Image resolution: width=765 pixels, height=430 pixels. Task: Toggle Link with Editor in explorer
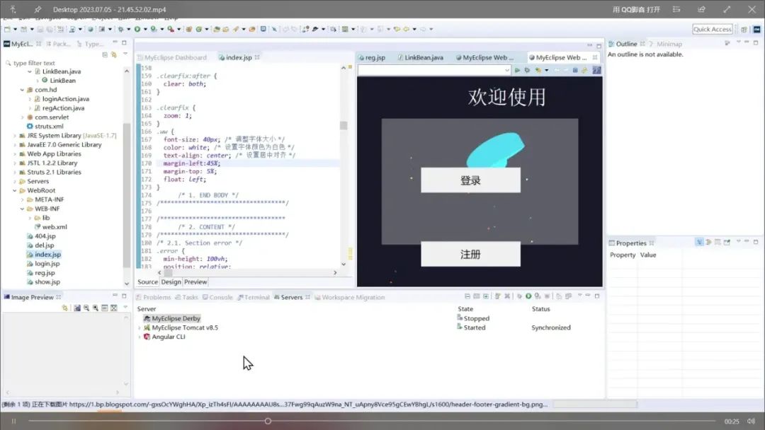tap(114, 55)
